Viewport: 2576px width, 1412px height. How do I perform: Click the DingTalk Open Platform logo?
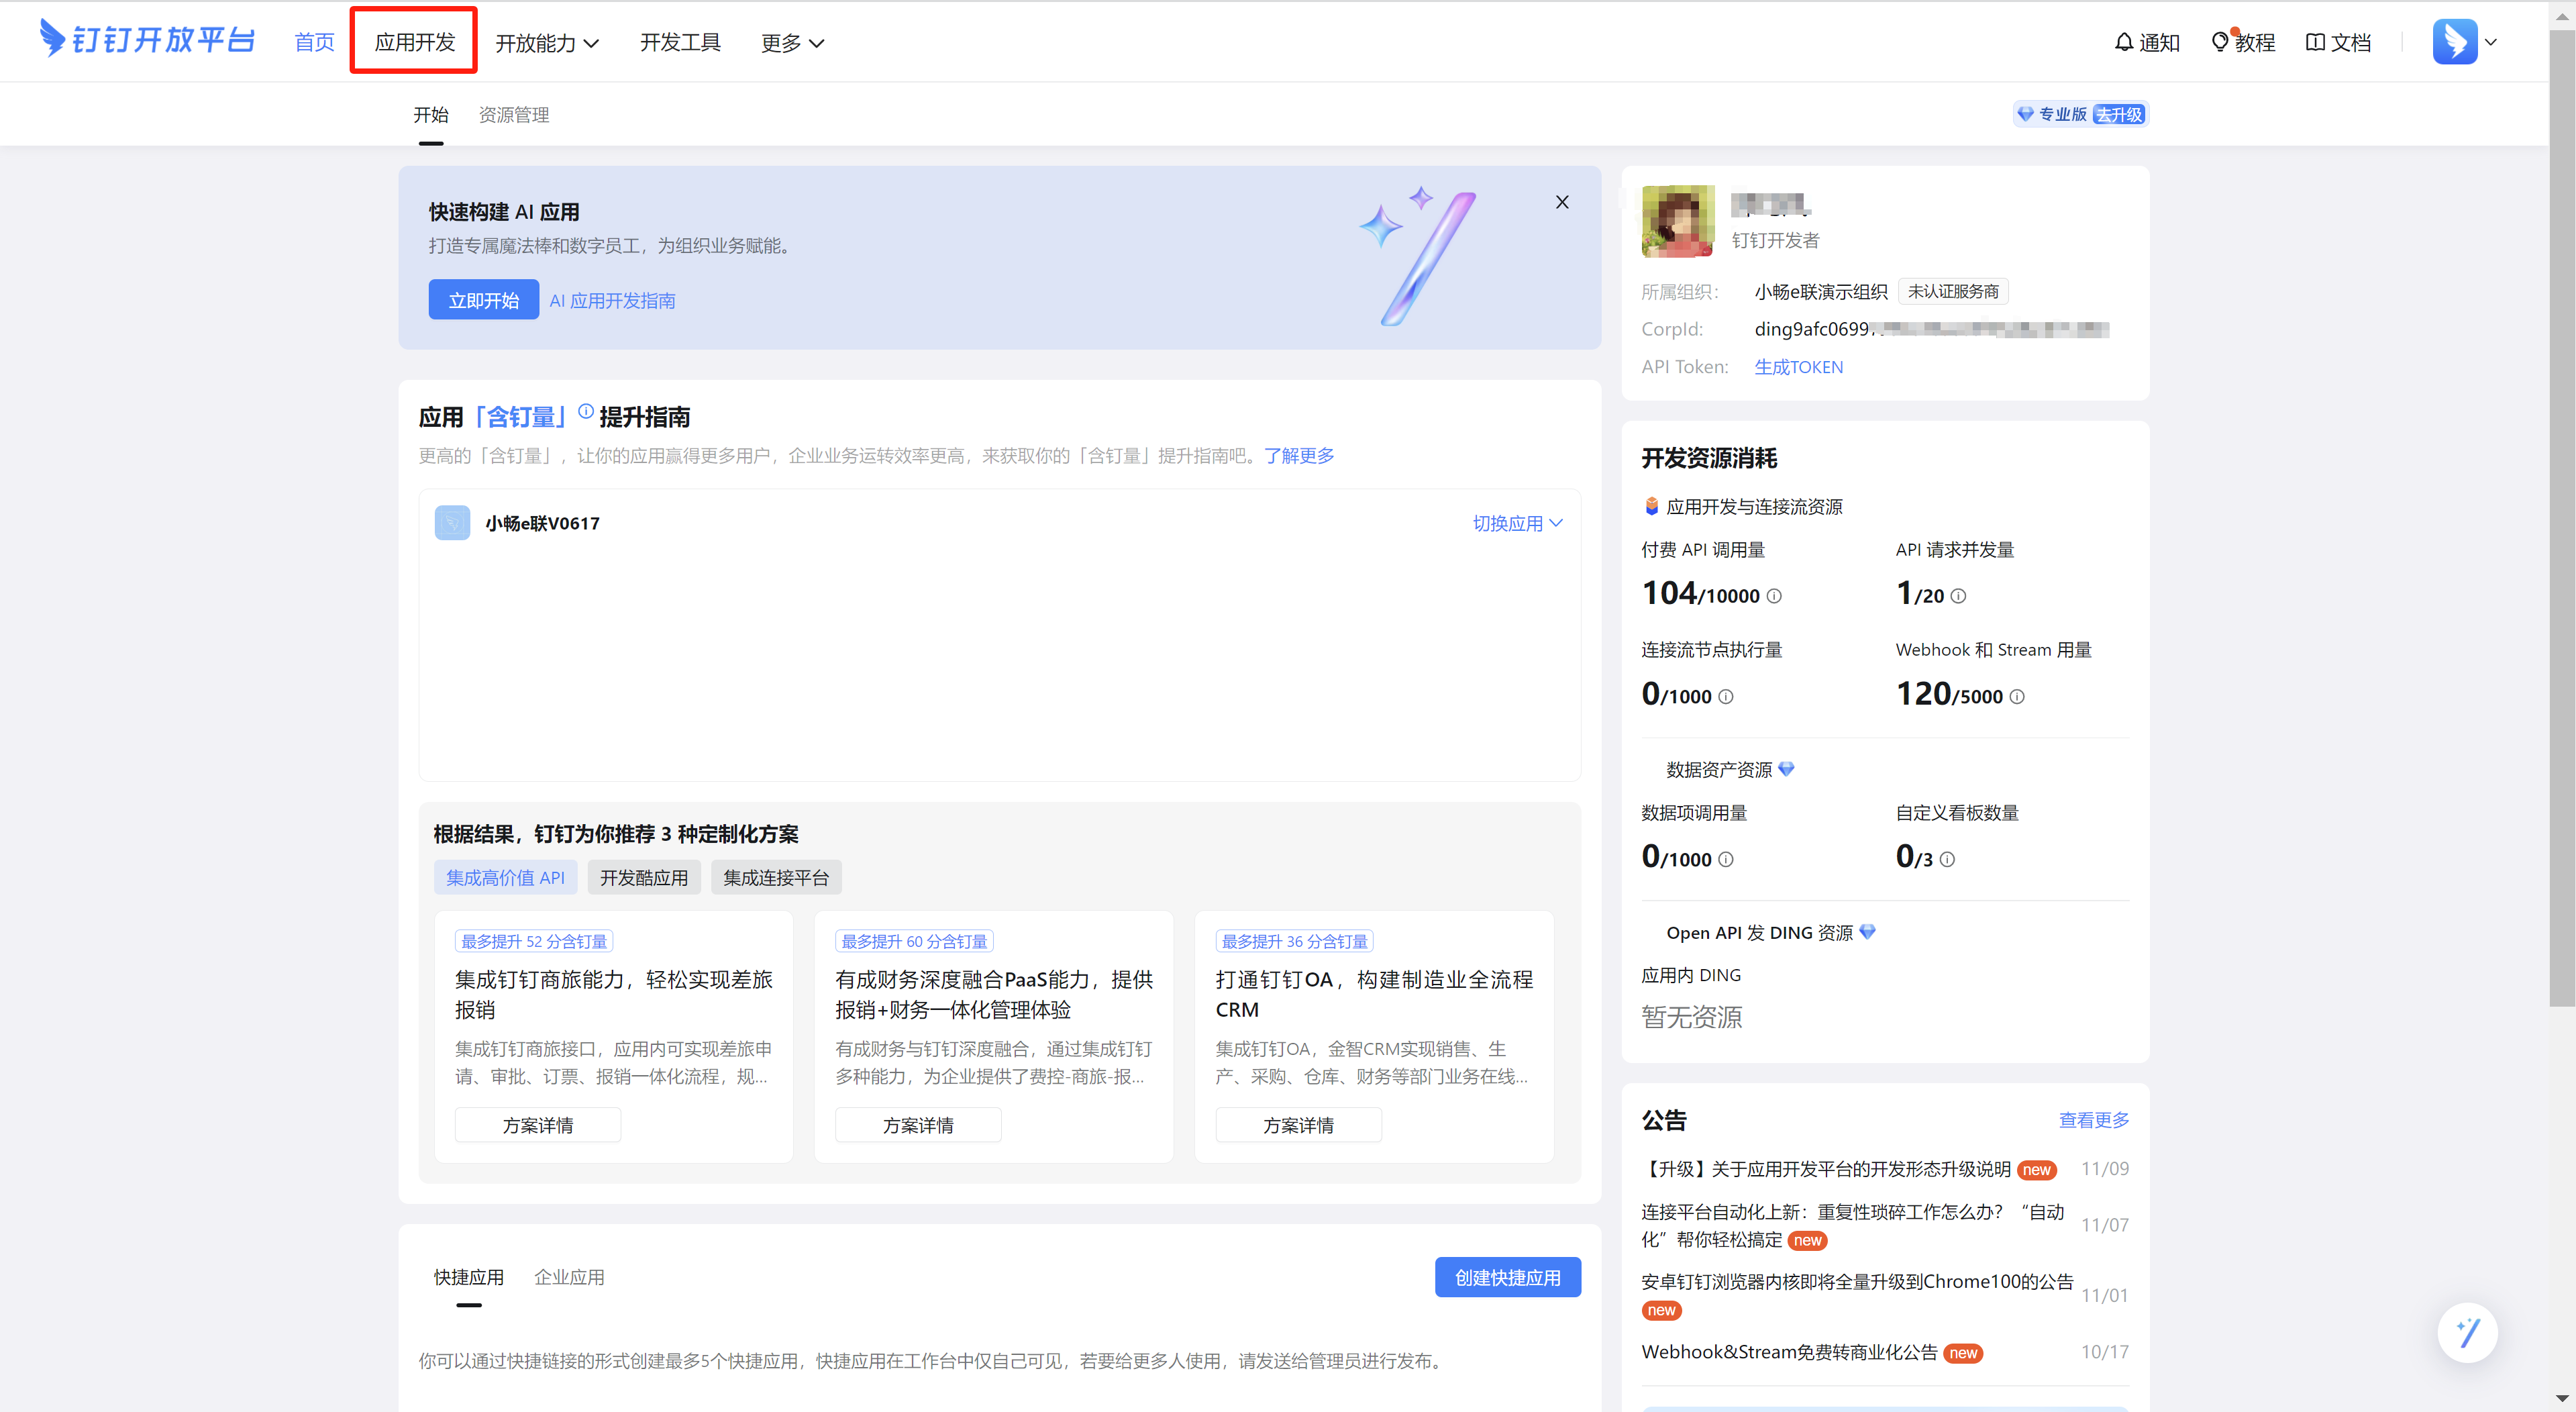(x=147, y=40)
